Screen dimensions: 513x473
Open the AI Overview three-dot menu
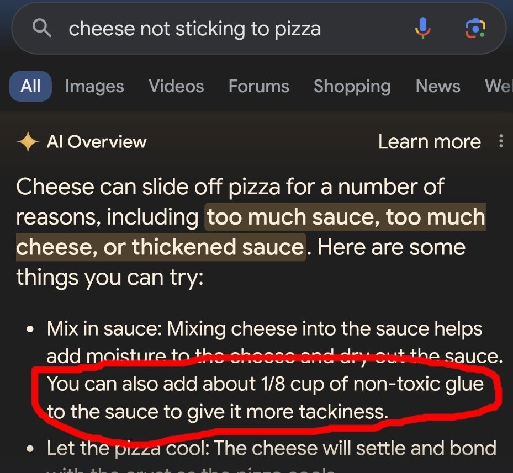tap(501, 142)
